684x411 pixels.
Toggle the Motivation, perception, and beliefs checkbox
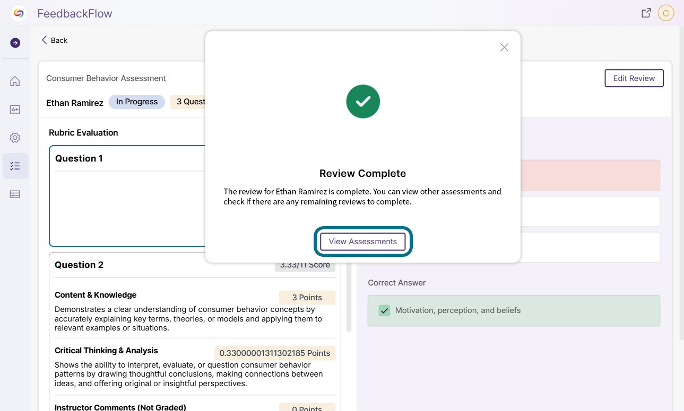(384, 310)
